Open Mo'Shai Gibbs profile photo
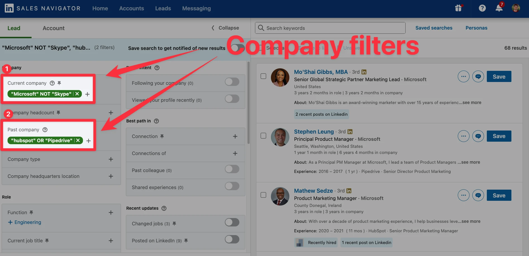 pyautogui.click(x=280, y=78)
